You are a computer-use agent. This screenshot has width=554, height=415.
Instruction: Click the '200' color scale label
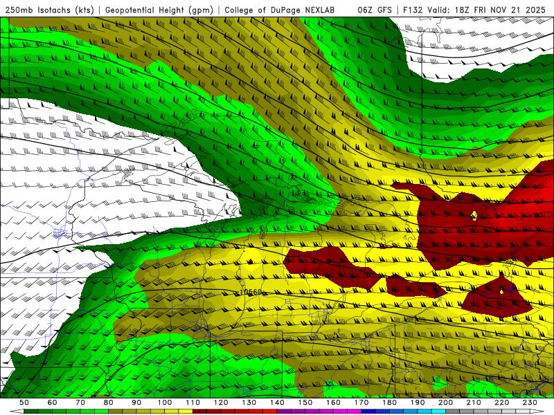coord(446,403)
